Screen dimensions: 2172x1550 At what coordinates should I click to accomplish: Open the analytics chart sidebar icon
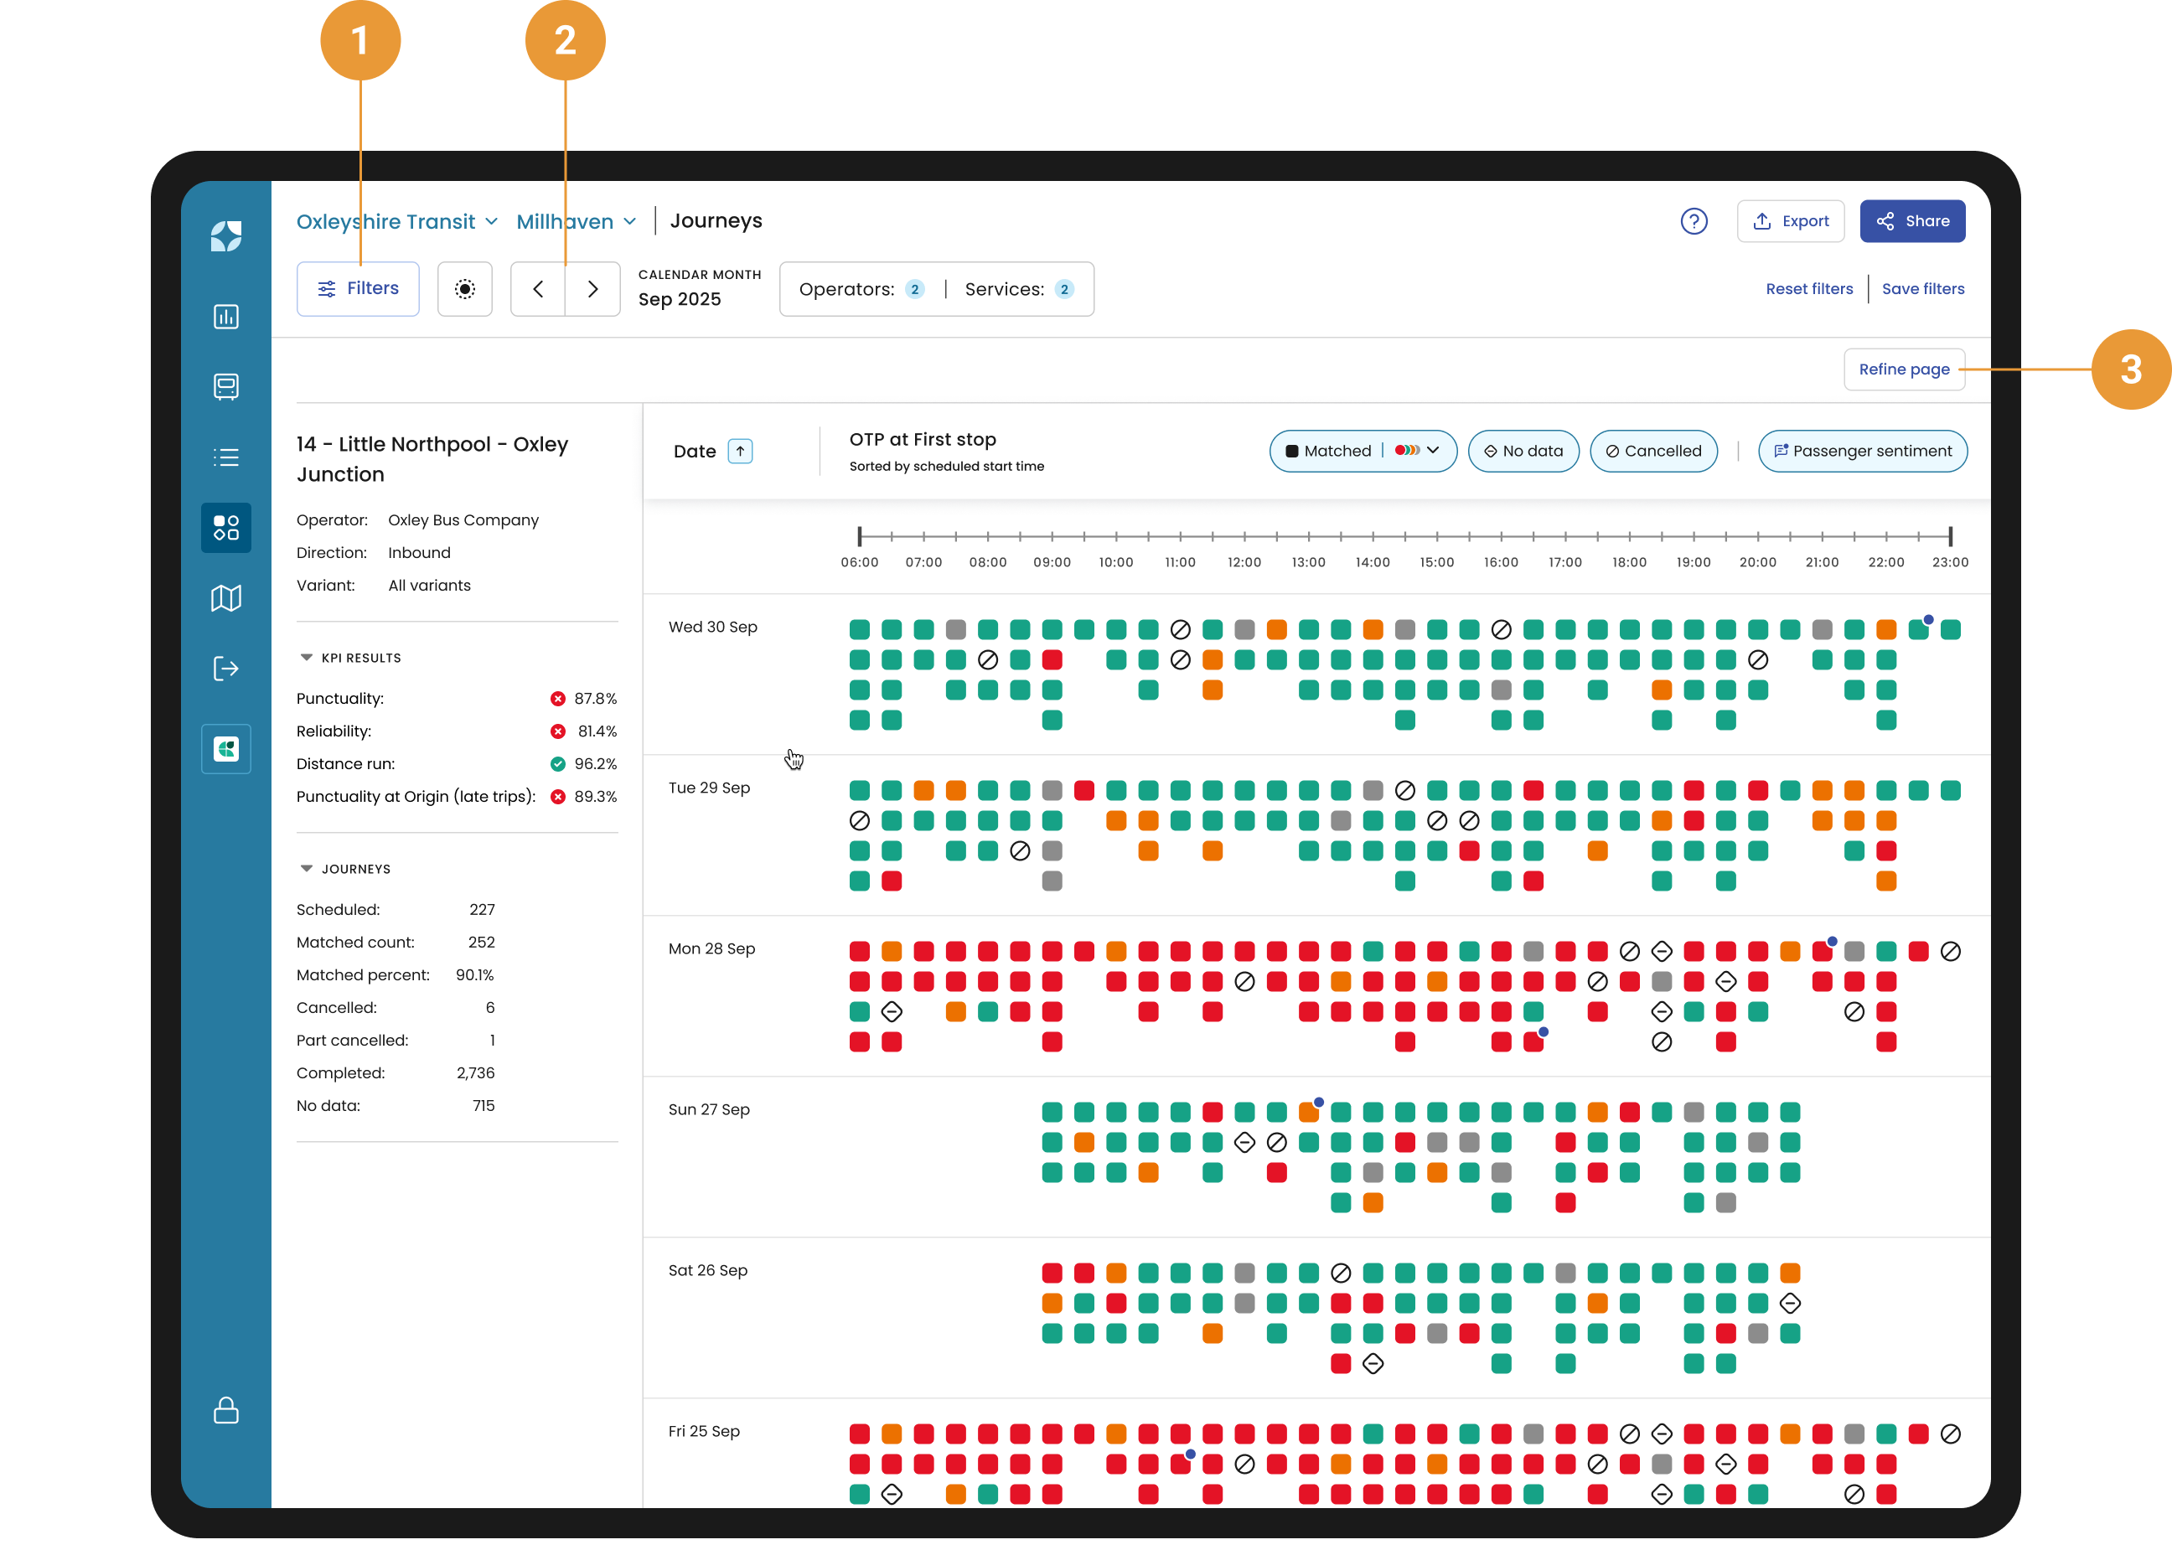(x=226, y=316)
